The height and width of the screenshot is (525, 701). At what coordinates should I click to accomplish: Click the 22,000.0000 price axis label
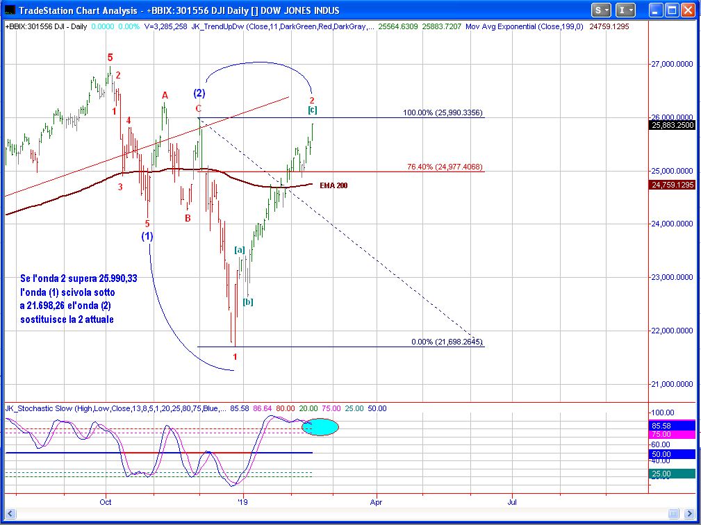click(x=672, y=331)
